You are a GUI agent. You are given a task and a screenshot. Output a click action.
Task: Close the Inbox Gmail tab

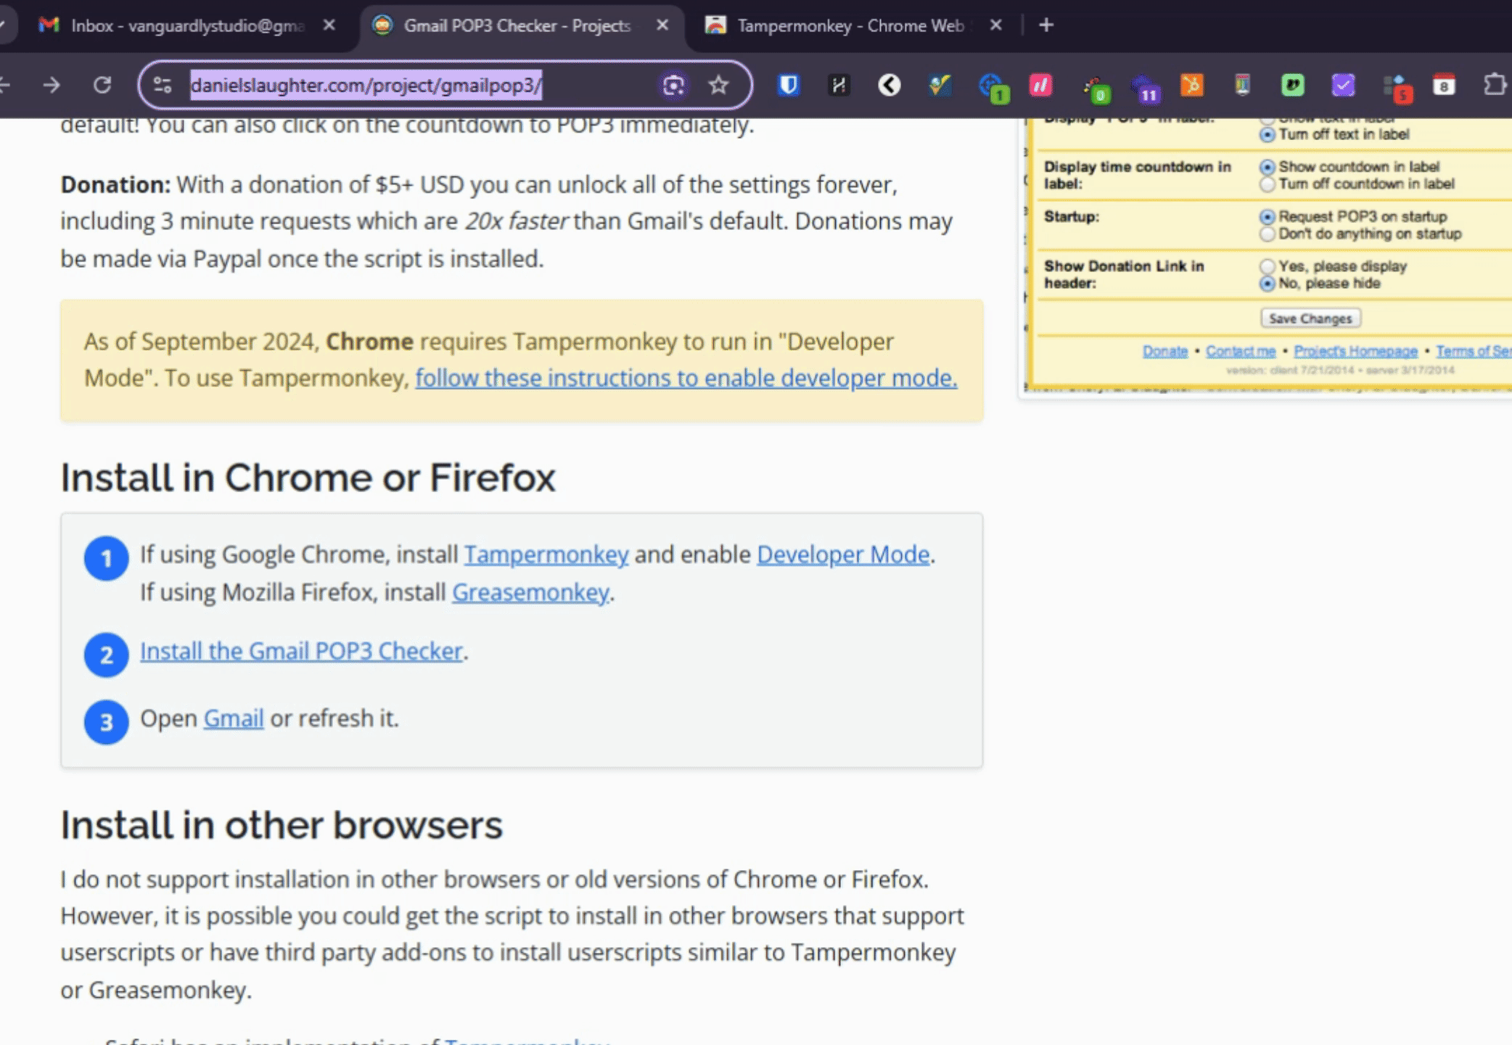[329, 25]
